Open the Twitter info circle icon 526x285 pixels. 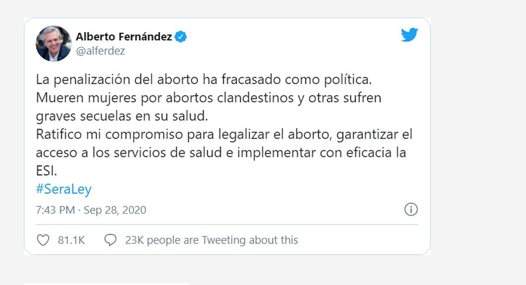411,209
